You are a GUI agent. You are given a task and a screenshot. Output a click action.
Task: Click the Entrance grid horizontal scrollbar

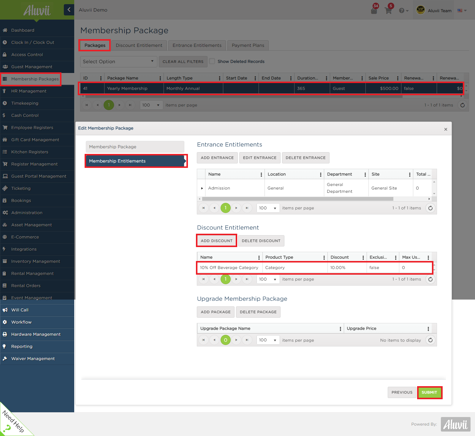click(297, 199)
